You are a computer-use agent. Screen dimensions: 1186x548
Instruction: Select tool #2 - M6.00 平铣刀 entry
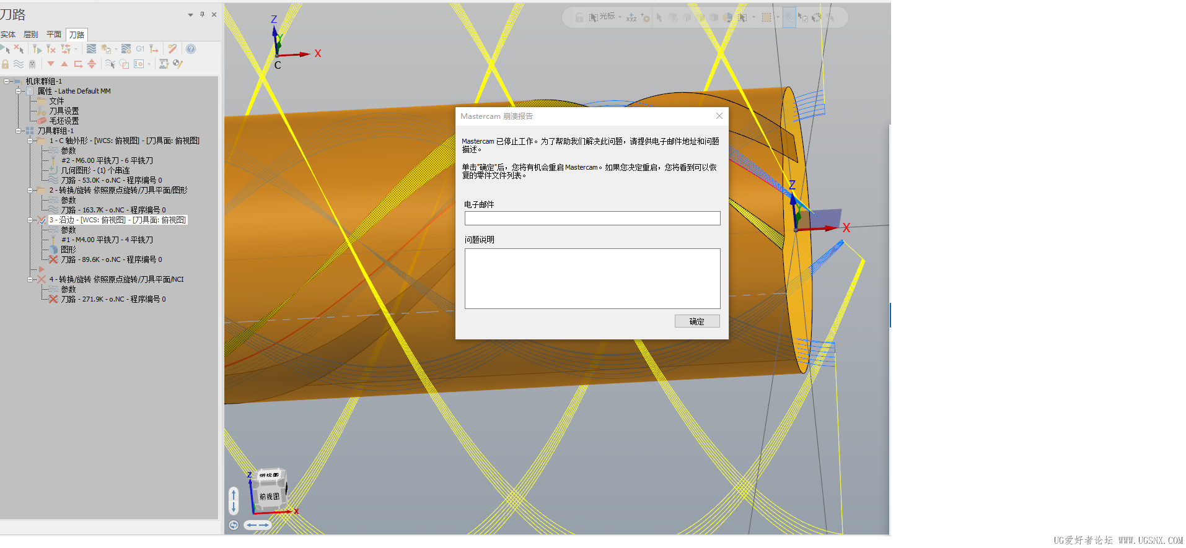[x=107, y=160]
